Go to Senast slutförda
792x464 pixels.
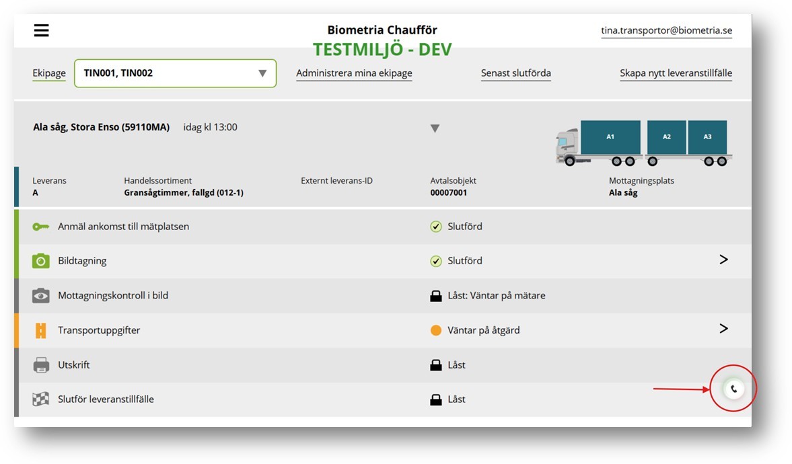515,73
